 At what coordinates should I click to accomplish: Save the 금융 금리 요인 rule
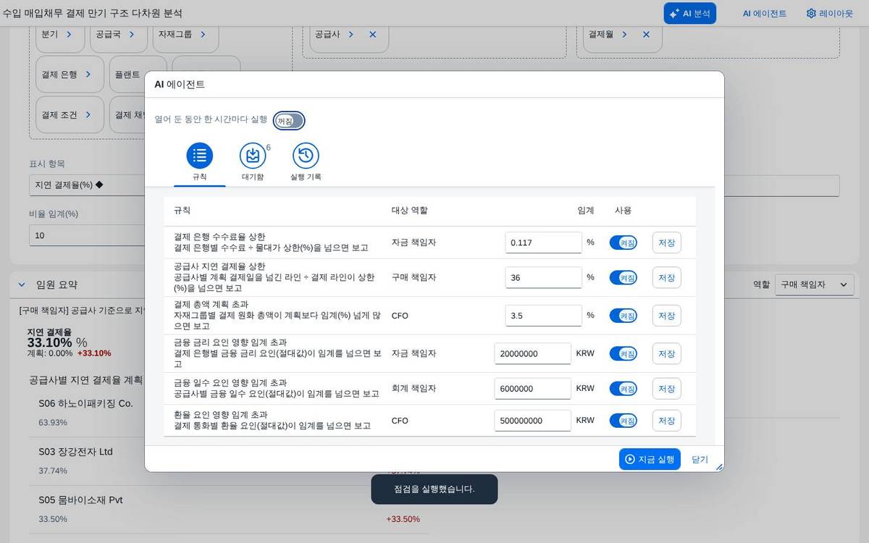pos(666,353)
